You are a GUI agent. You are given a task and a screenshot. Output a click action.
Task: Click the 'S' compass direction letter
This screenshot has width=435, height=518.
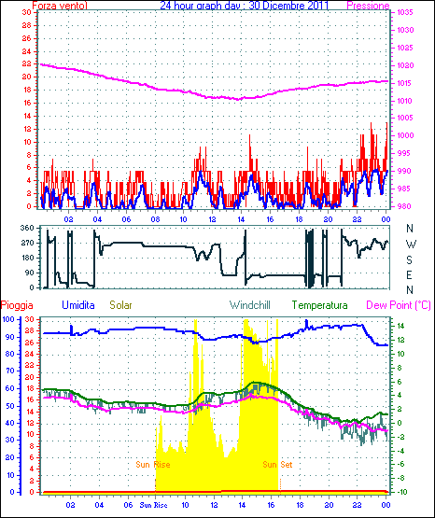(x=409, y=260)
